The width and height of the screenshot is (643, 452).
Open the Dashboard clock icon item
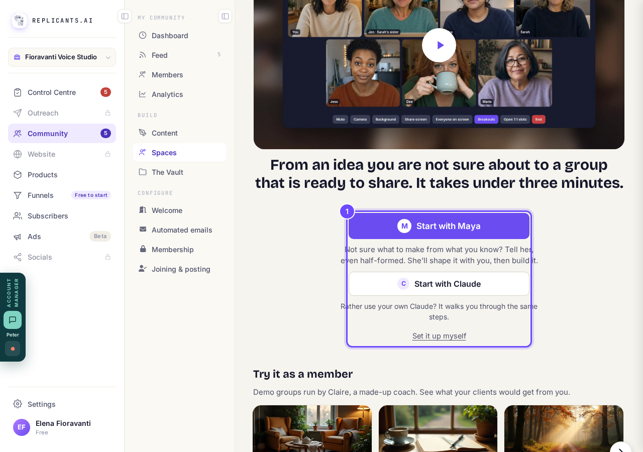point(179,36)
